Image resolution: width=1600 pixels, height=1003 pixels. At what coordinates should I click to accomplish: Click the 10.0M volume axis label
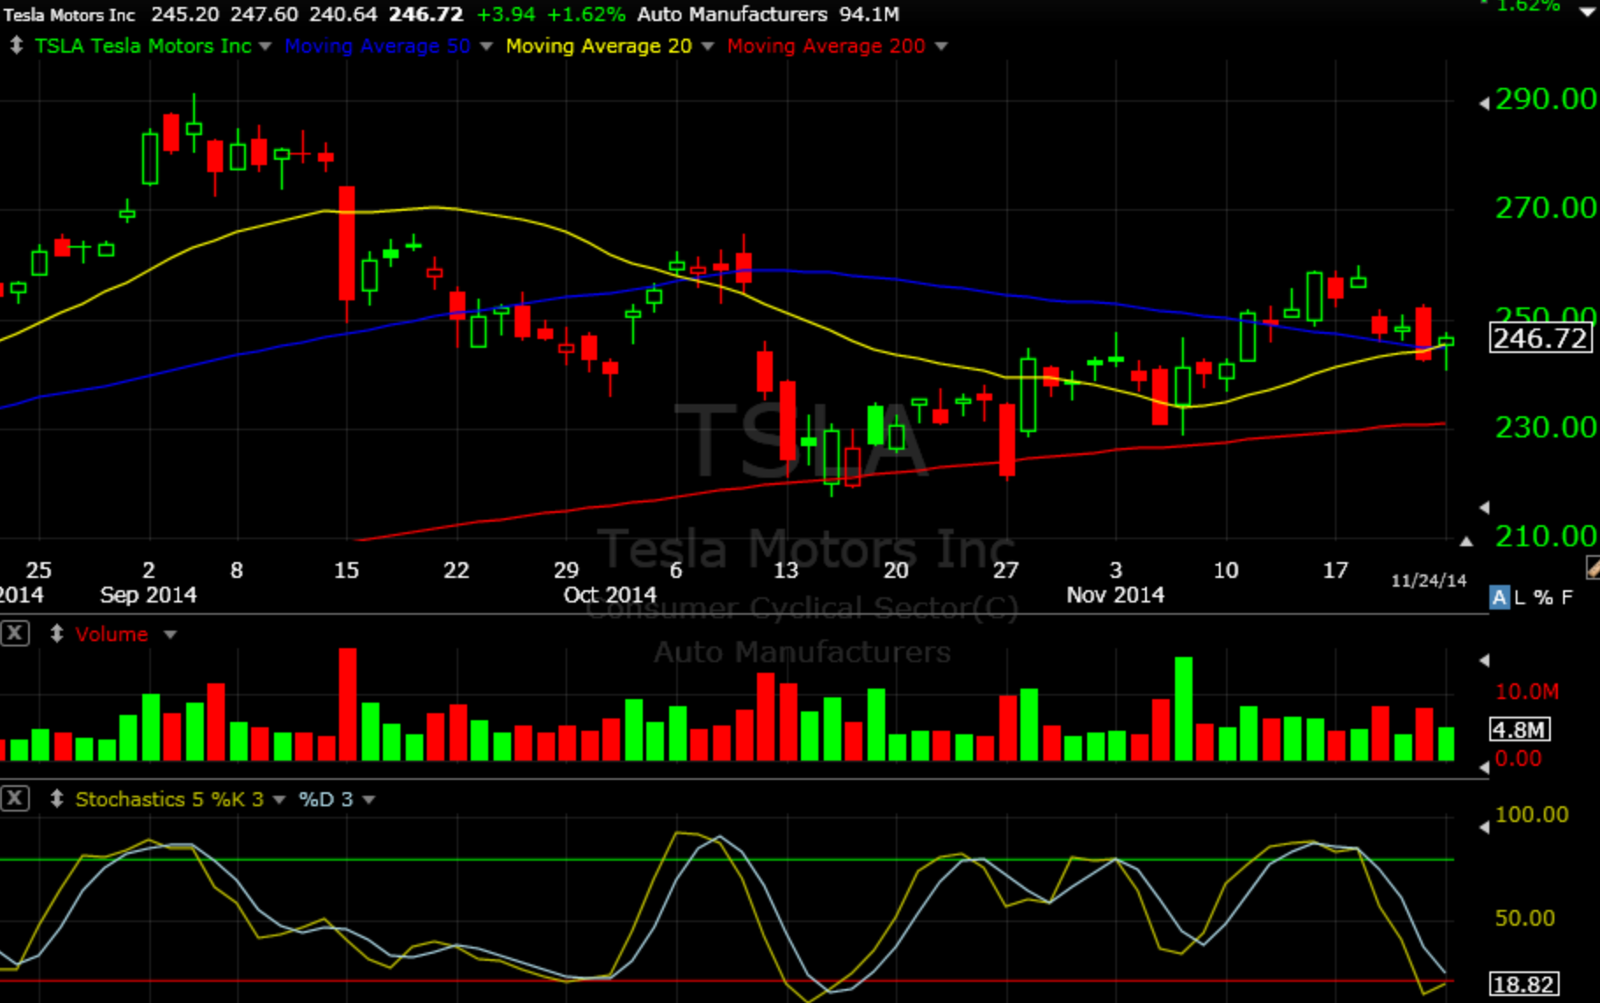1527,692
